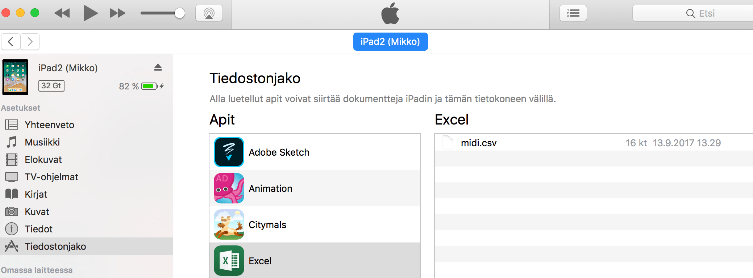753x278 pixels.
Task: Open the Kirjat sidebar section
Action: 36,194
